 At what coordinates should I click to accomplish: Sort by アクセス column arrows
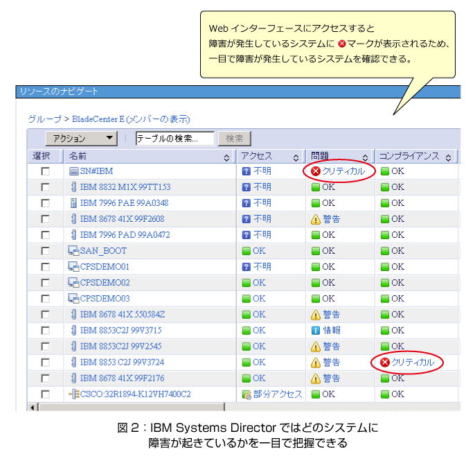pos(296,157)
